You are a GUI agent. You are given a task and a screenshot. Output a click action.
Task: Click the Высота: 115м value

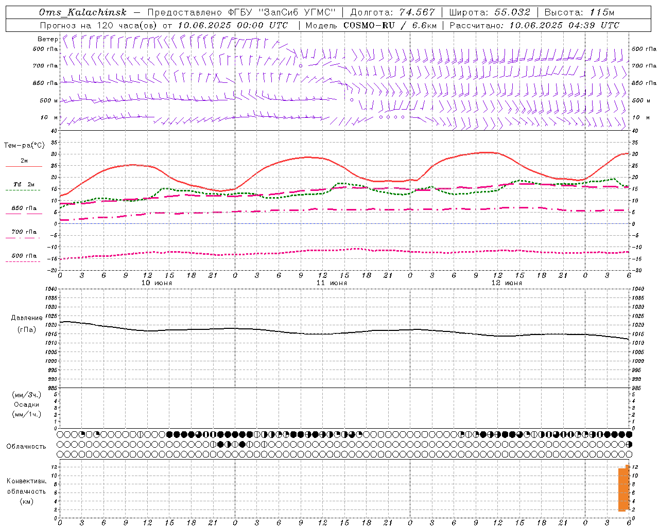point(579,12)
